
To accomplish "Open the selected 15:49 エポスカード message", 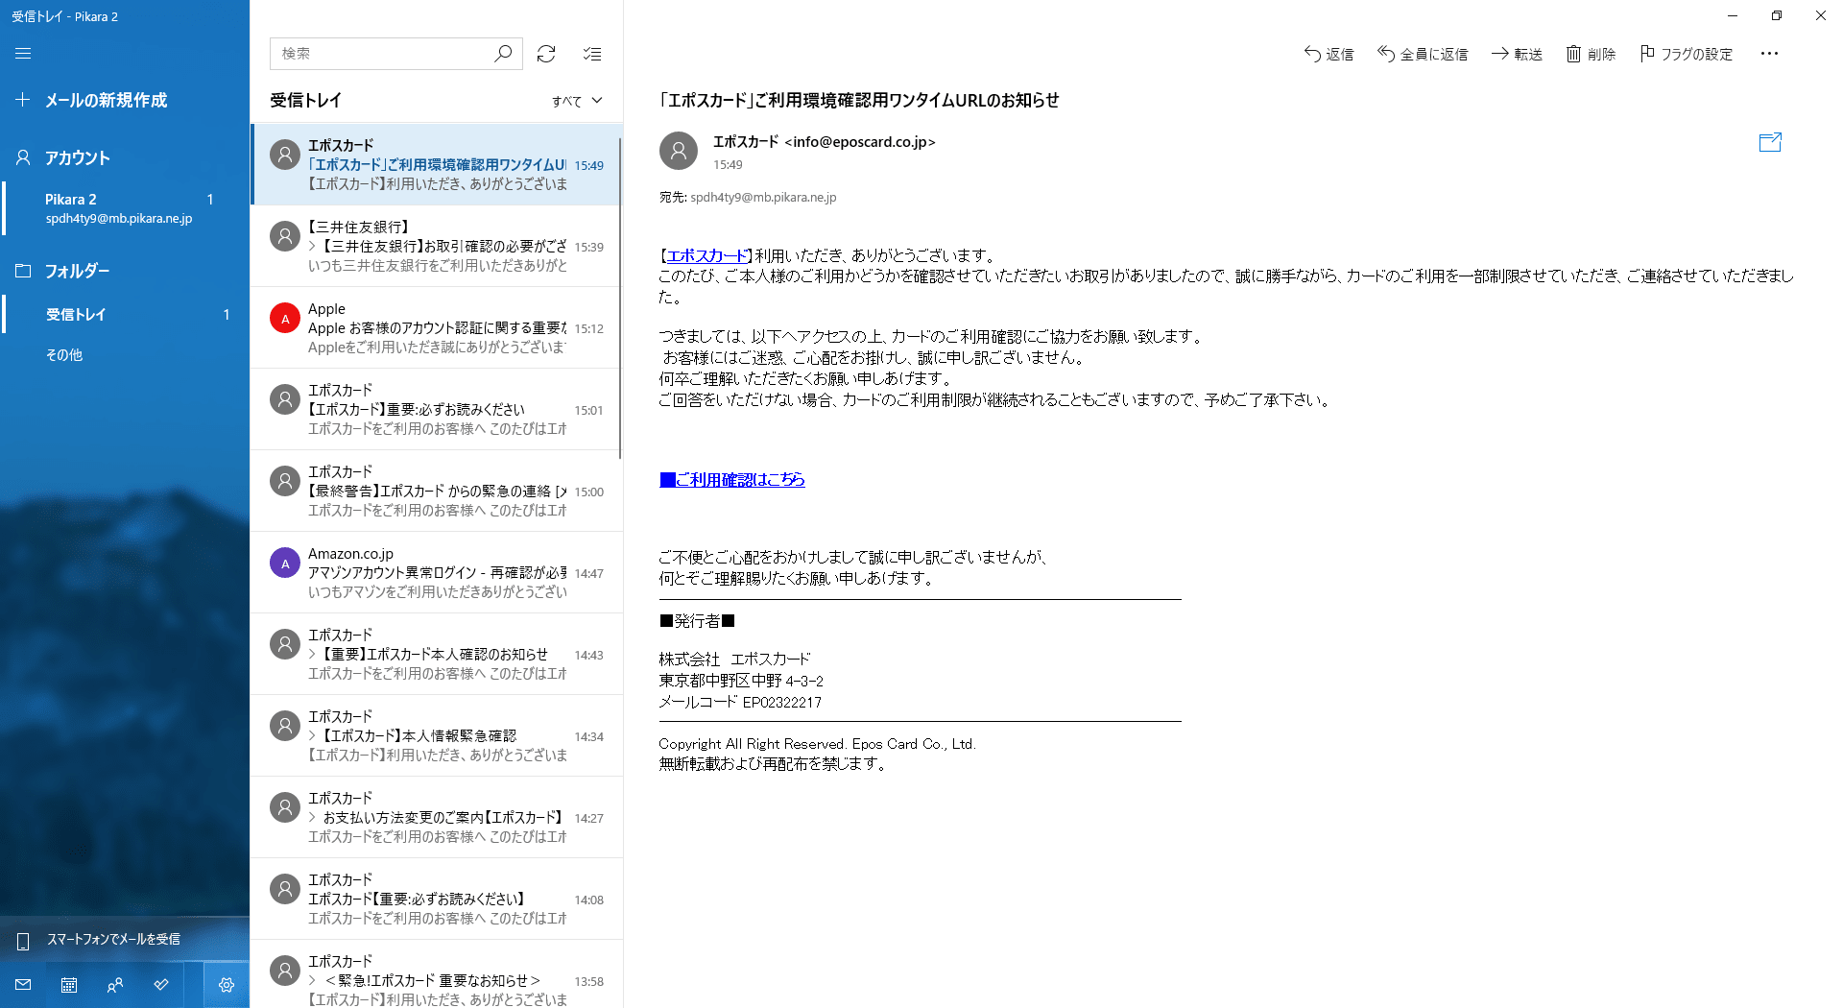I will tap(437, 164).
